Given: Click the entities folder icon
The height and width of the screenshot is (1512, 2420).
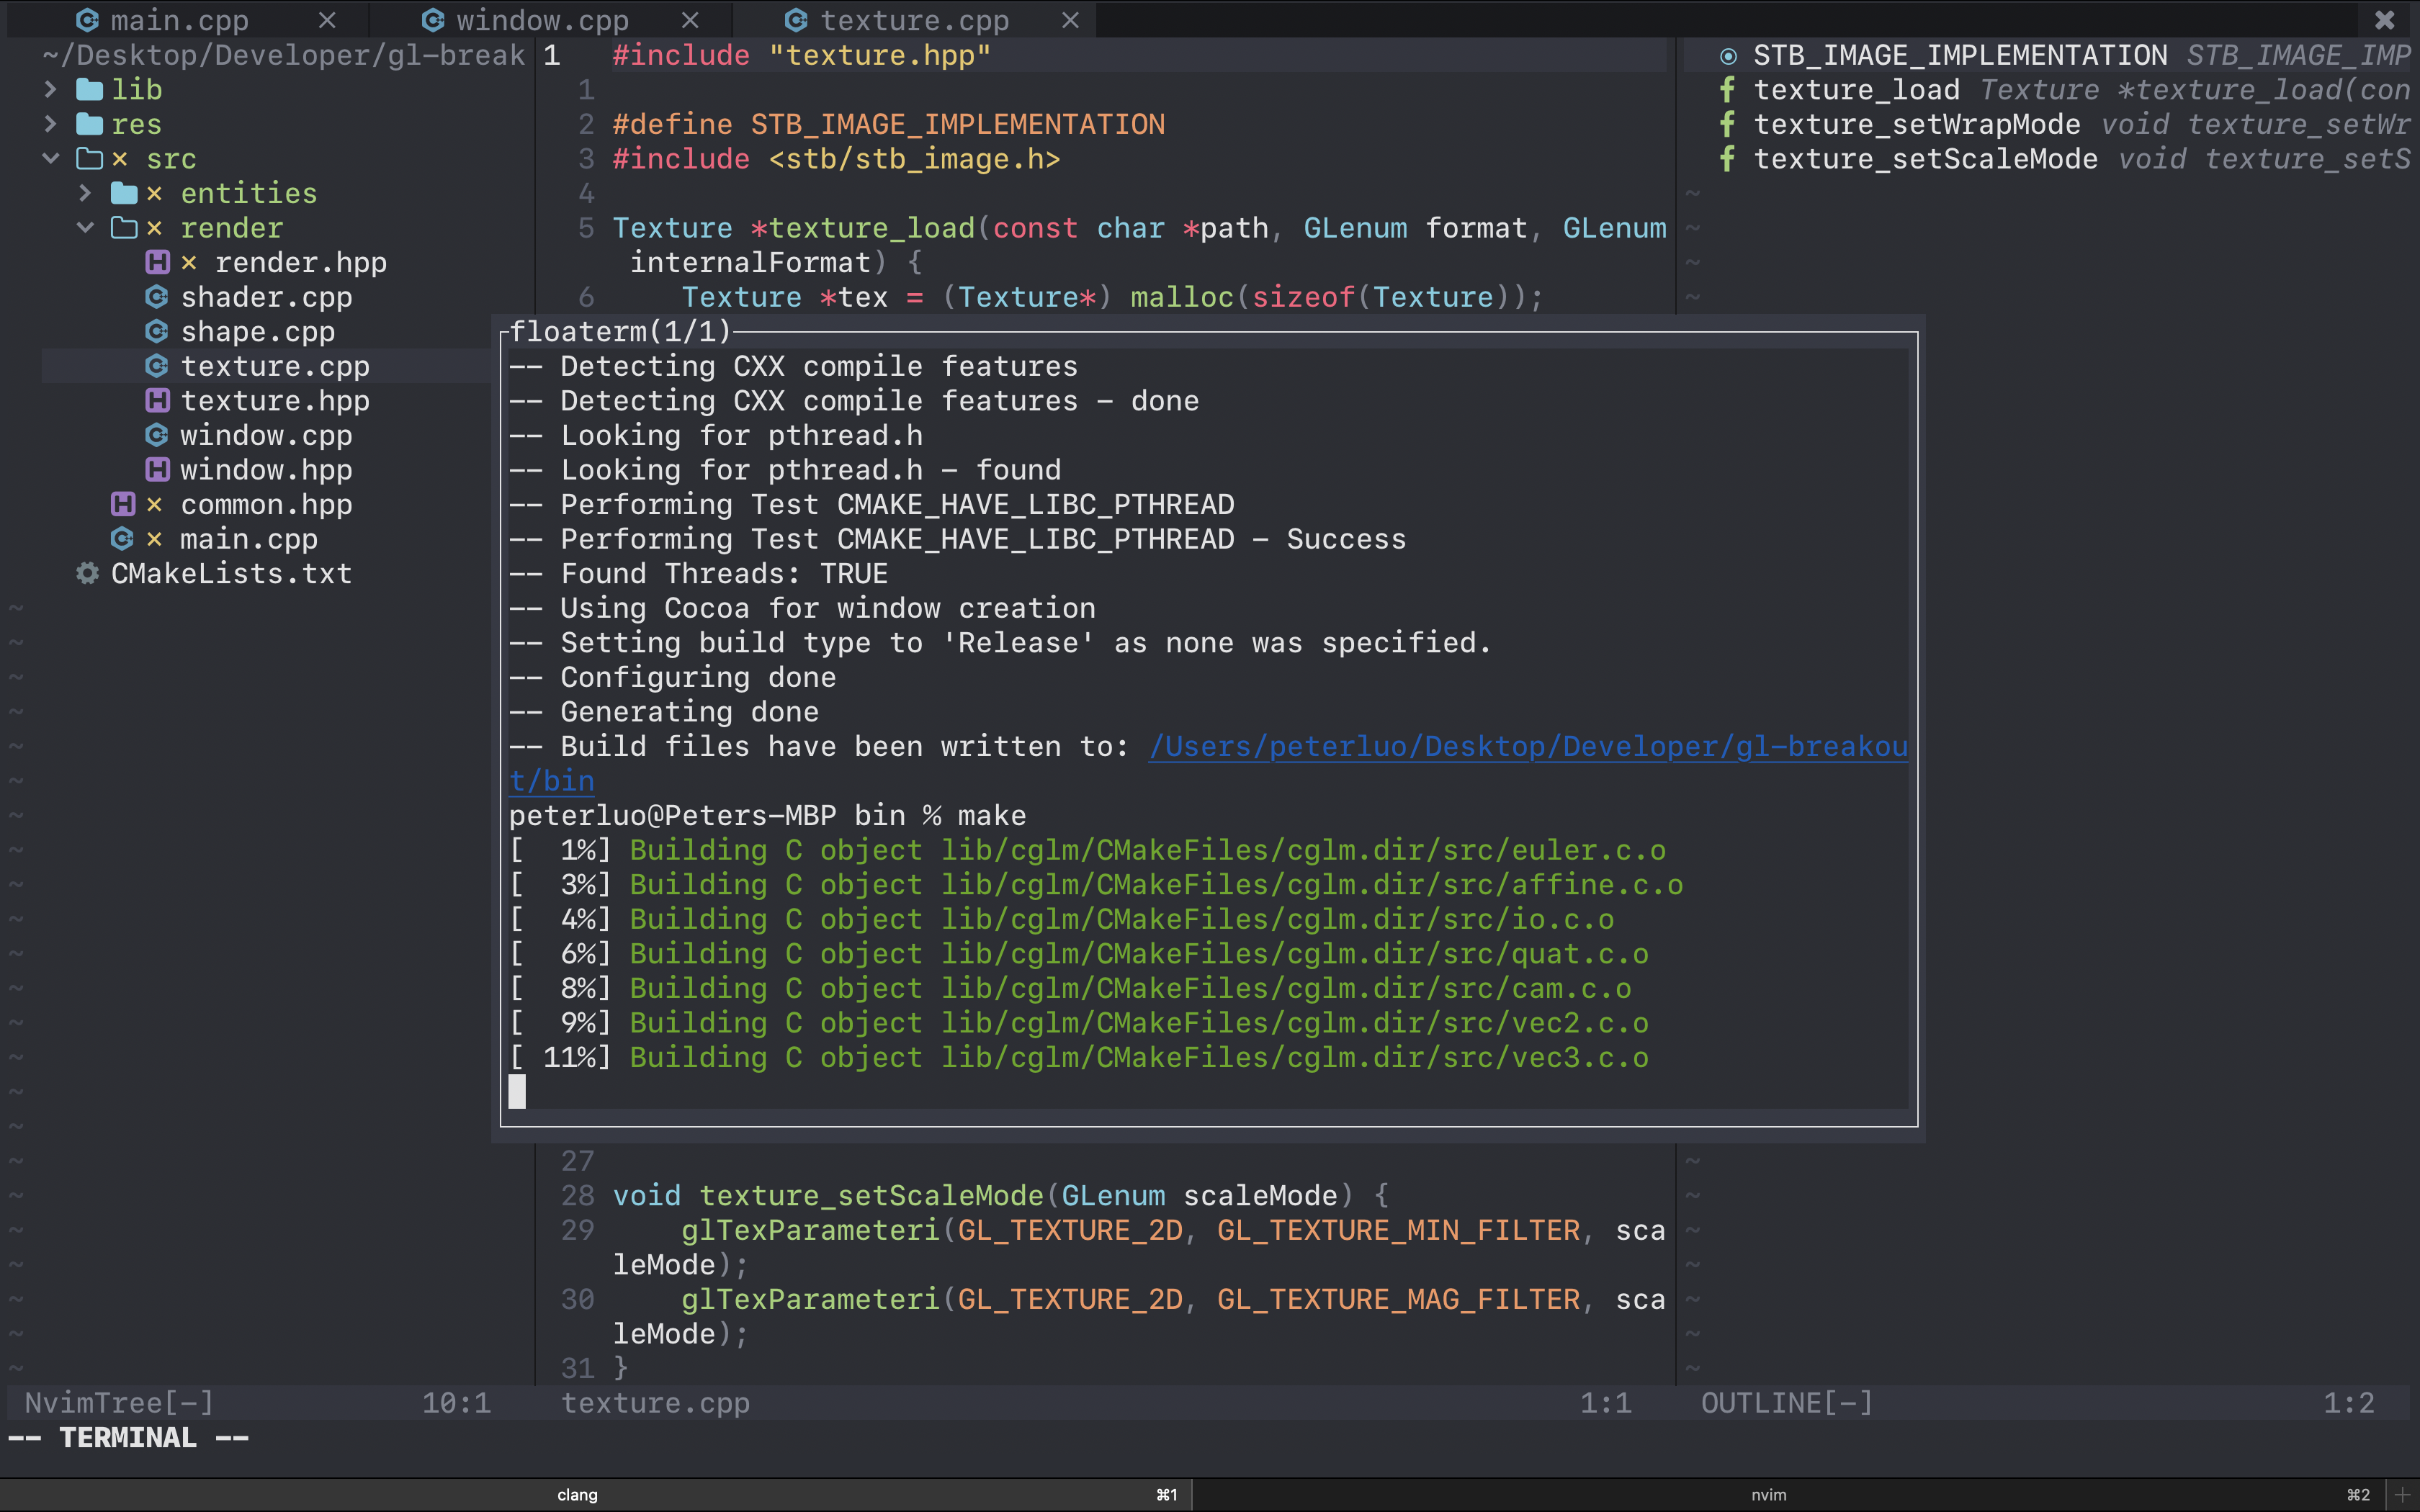Looking at the screenshot, I should click(x=124, y=193).
